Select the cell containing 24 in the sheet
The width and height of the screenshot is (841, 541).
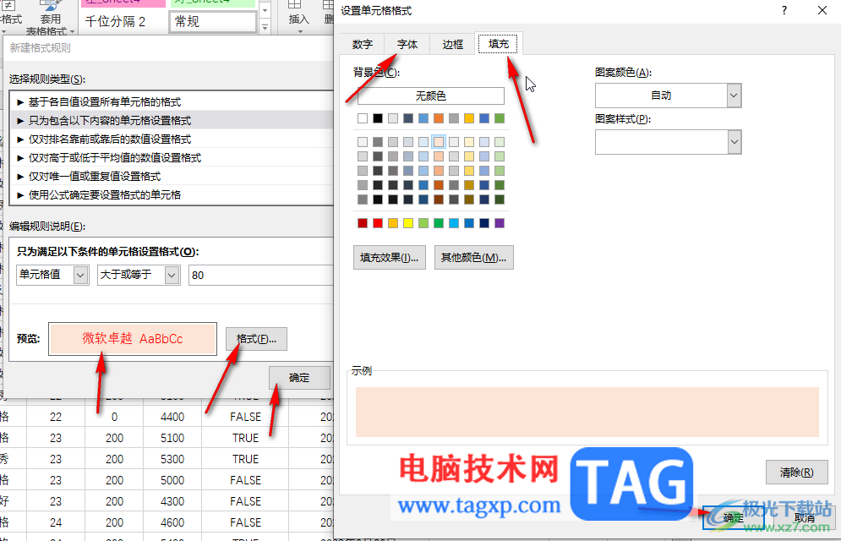click(56, 522)
